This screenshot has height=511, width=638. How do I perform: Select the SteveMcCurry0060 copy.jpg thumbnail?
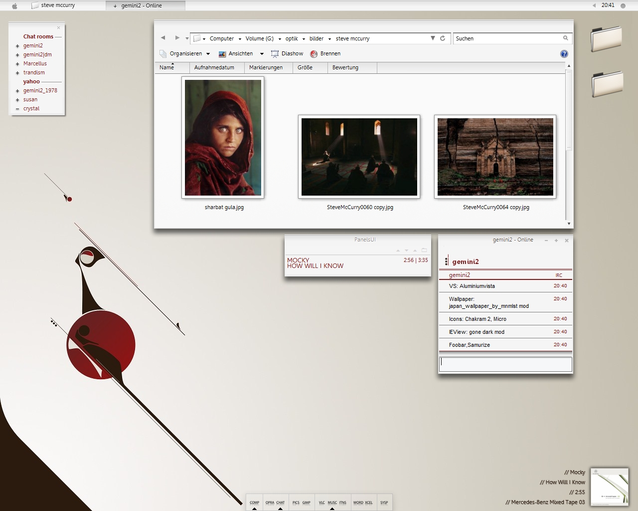click(x=359, y=157)
